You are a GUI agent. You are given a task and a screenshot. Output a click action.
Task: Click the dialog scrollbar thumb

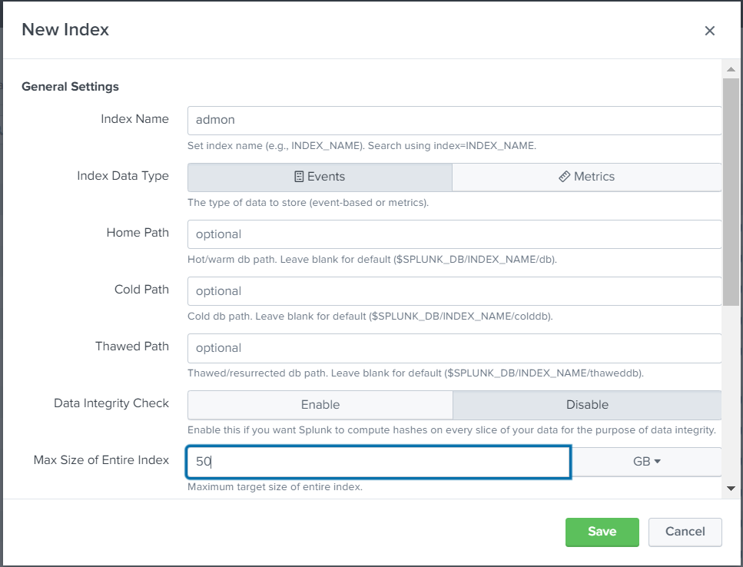tap(731, 191)
